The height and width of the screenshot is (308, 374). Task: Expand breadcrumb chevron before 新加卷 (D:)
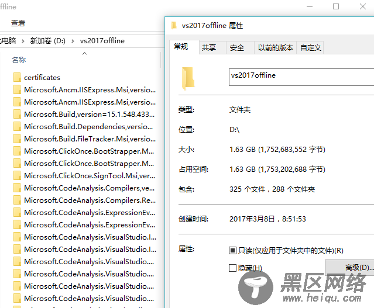coord(23,41)
